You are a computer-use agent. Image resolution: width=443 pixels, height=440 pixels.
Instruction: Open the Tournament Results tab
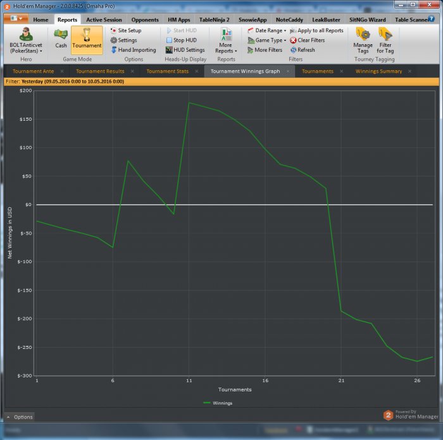click(100, 71)
